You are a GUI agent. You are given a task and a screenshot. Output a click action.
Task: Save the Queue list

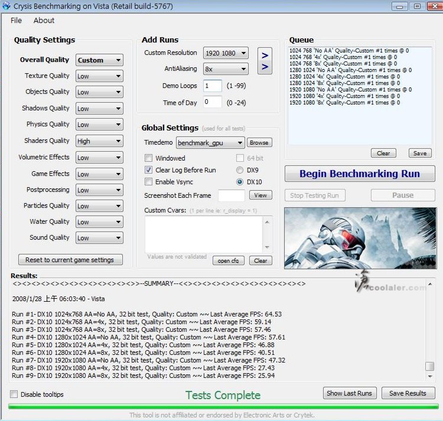click(x=420, y=153)
